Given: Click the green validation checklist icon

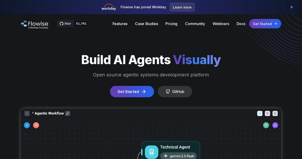Looking at the screenshot, I should tap(266, 125).
